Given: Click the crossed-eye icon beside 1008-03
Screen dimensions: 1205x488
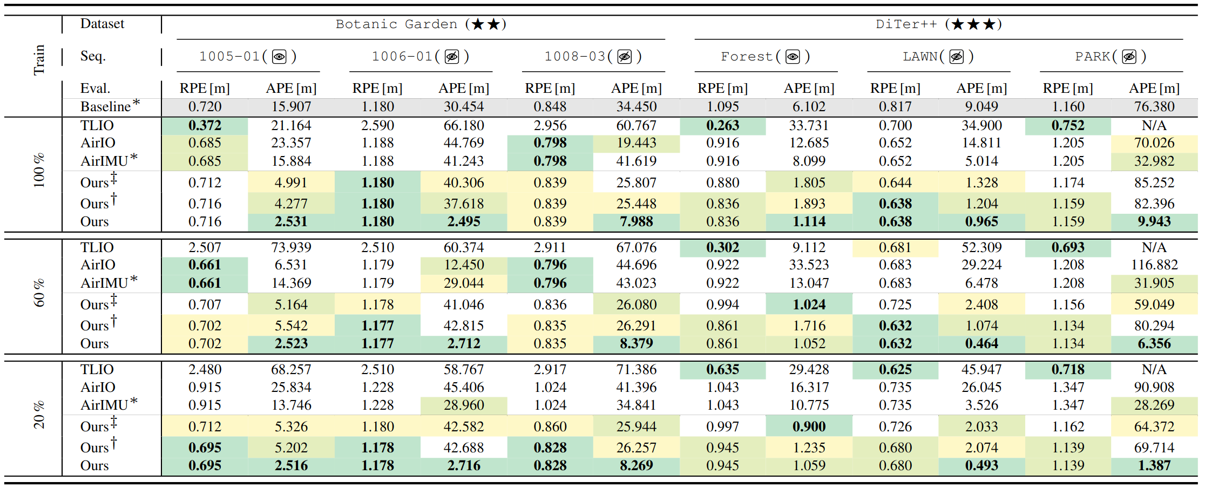Looking at the screenshot, I should click(x=625, y=56).
